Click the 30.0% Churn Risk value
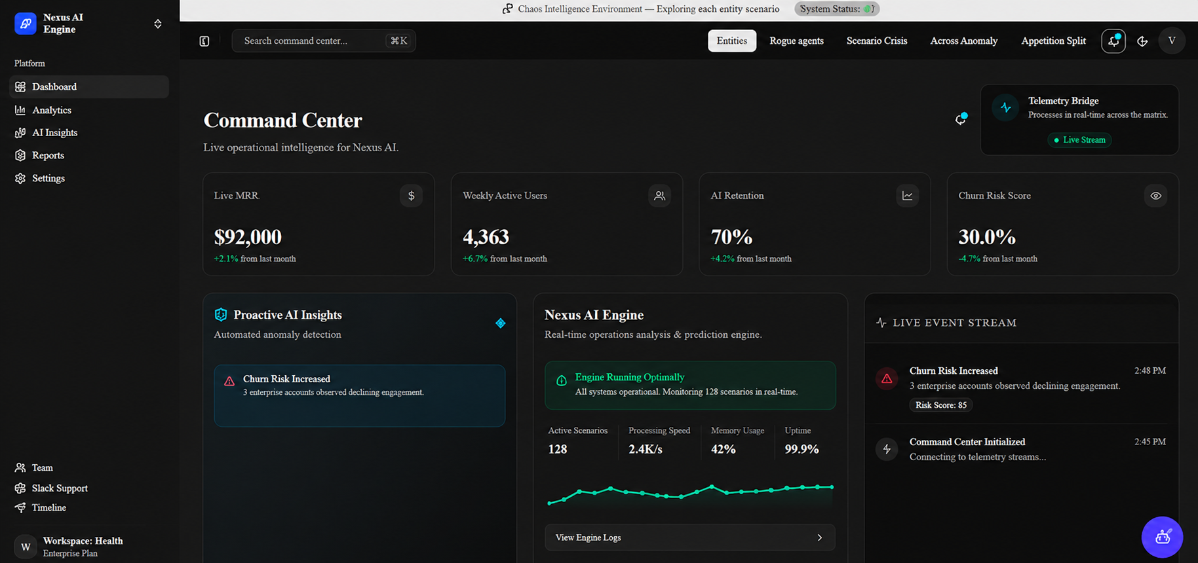The width and height of the screenshot is (1198, 563). coord(987,236)
